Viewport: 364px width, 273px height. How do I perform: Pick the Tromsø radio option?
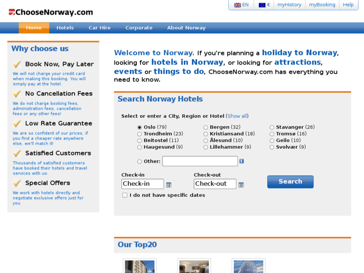tap(272, 134)
